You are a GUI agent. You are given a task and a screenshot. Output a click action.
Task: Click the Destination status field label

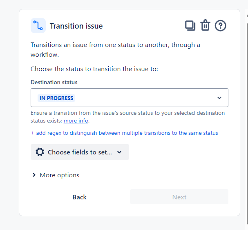pyautogui.click(x=54, y=82)
